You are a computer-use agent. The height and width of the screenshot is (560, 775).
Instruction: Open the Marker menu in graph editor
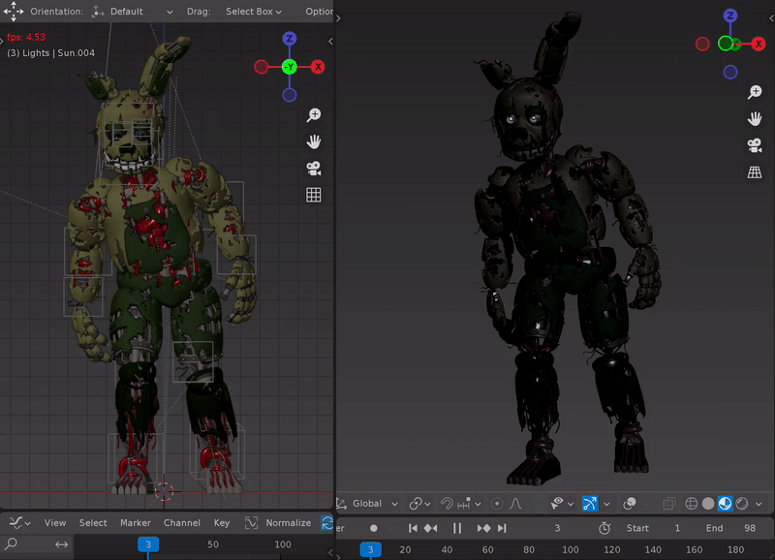click(135, 522)
